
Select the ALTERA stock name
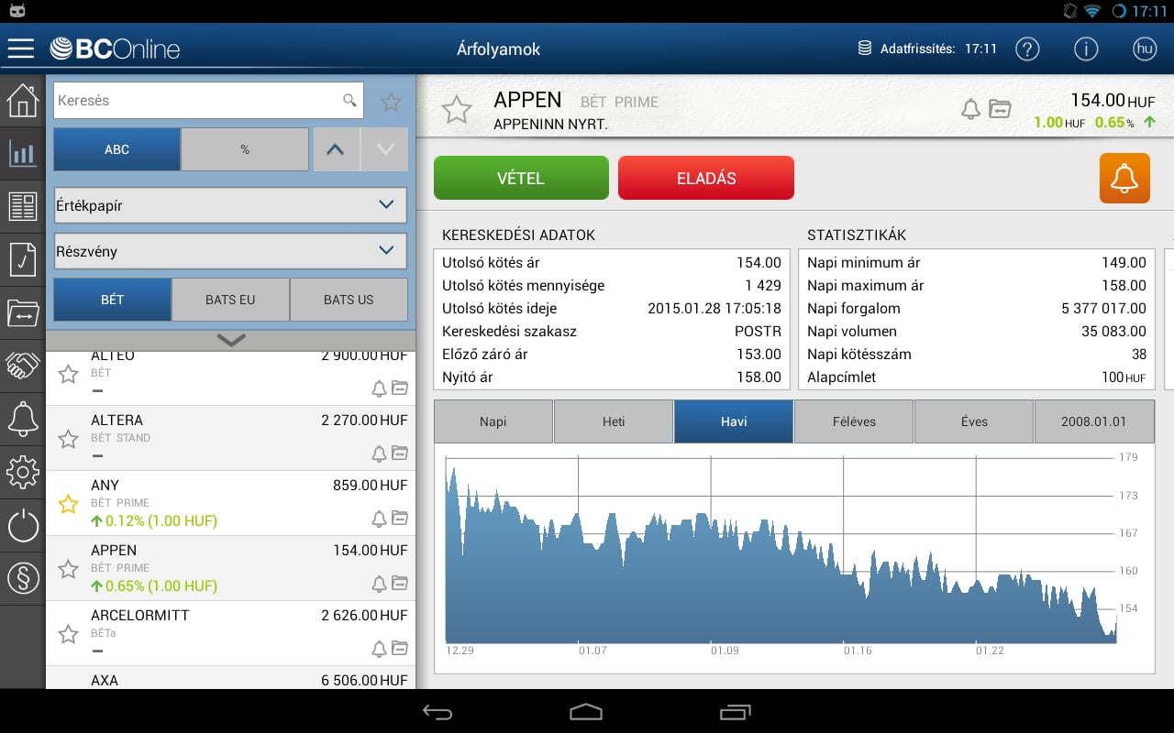(116, 420)
